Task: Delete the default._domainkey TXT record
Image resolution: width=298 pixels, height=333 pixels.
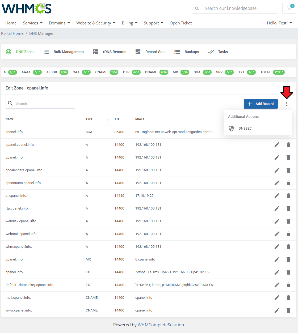Action: (288, 285)
